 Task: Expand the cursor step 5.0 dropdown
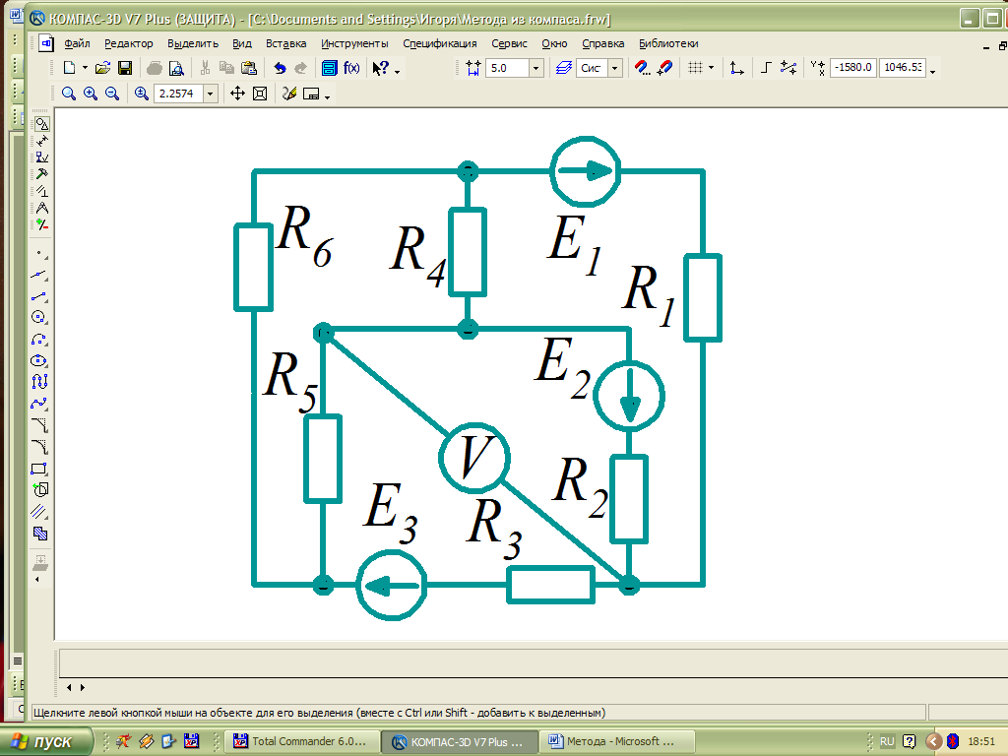coord(536,68)
